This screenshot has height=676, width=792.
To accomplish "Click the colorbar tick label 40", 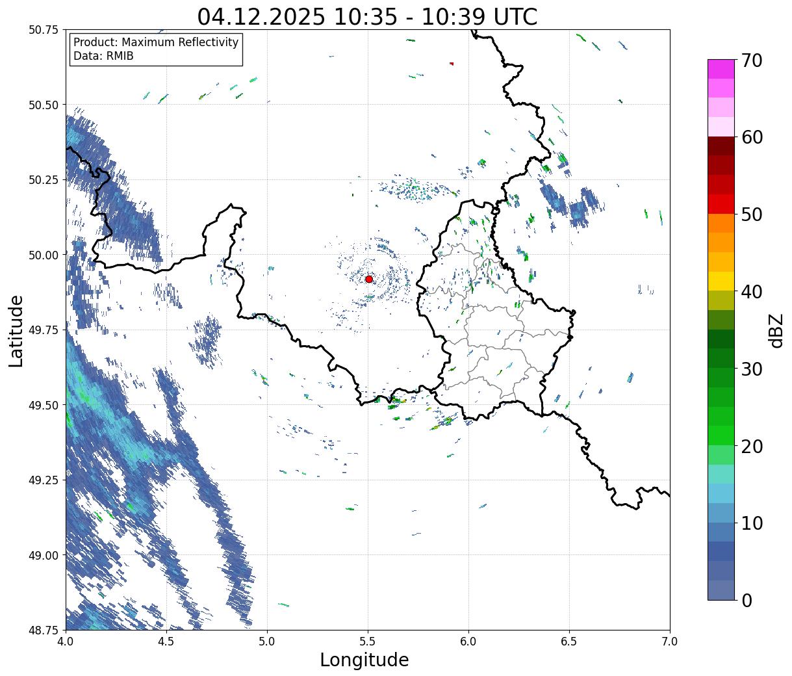I will coord(751,292).
